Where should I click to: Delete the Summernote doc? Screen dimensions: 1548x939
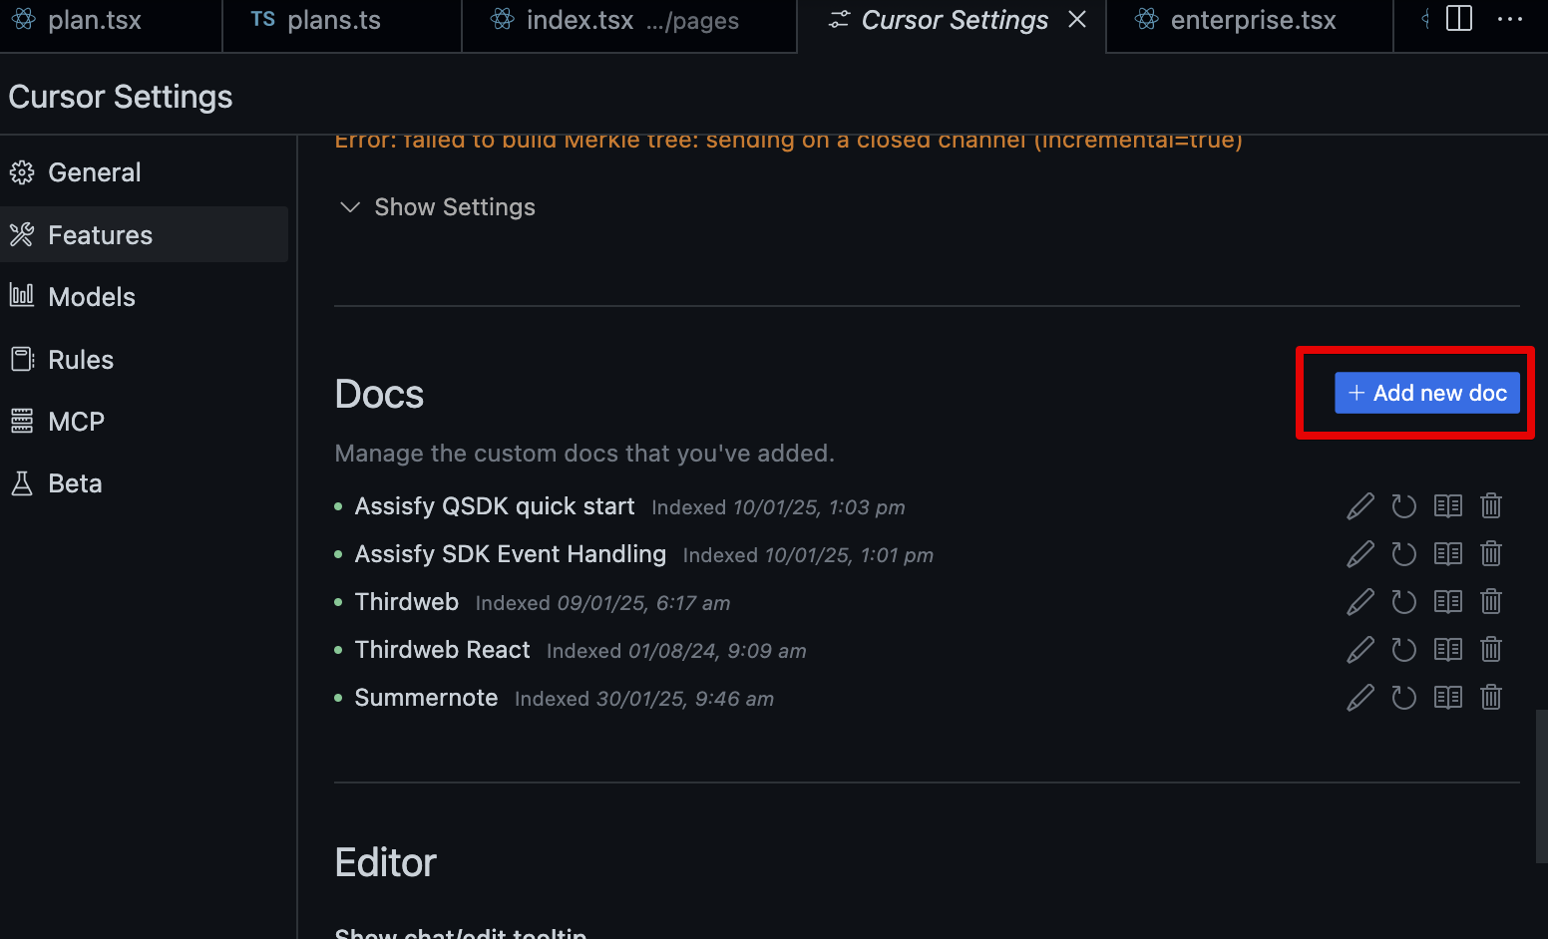coord(1491,698)
